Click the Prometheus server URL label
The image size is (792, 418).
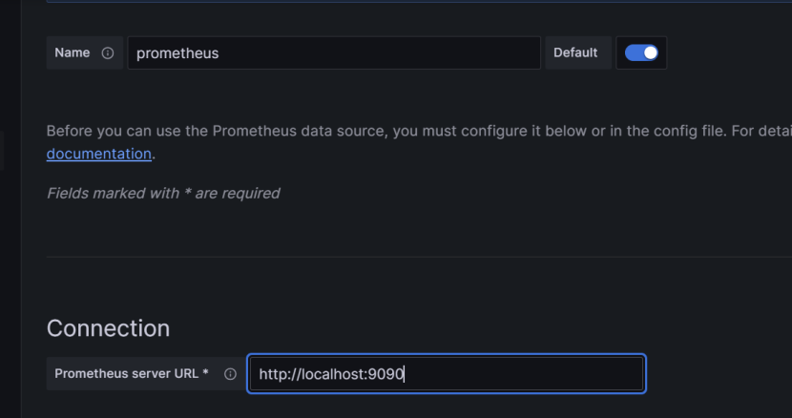[x=127, y=374]
